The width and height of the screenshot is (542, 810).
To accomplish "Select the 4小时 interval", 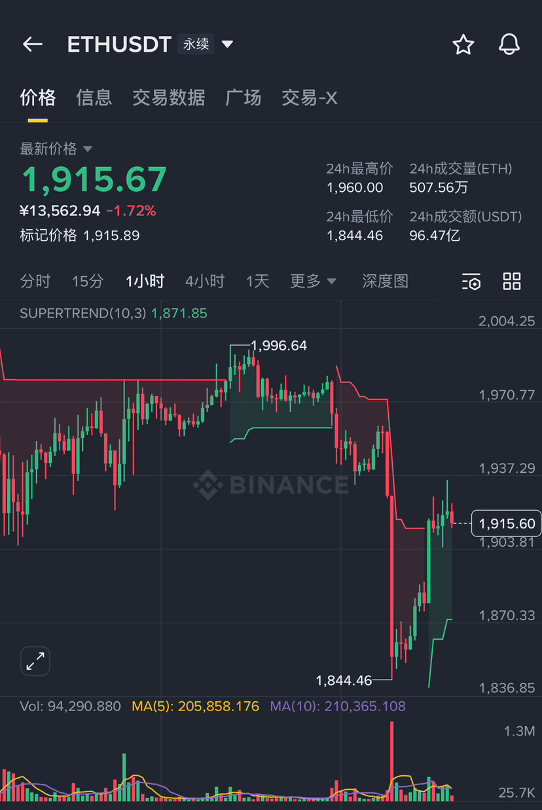I will pyautogui.click(x=205, y=282).
